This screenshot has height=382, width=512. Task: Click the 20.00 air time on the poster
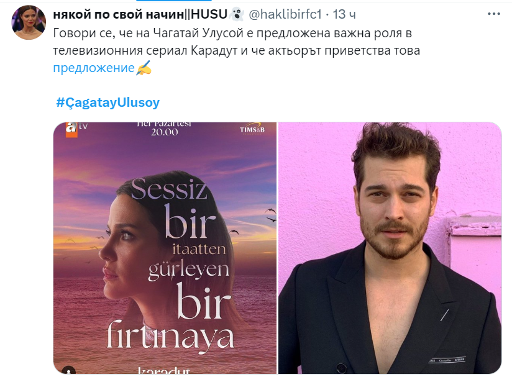[164, 132]
